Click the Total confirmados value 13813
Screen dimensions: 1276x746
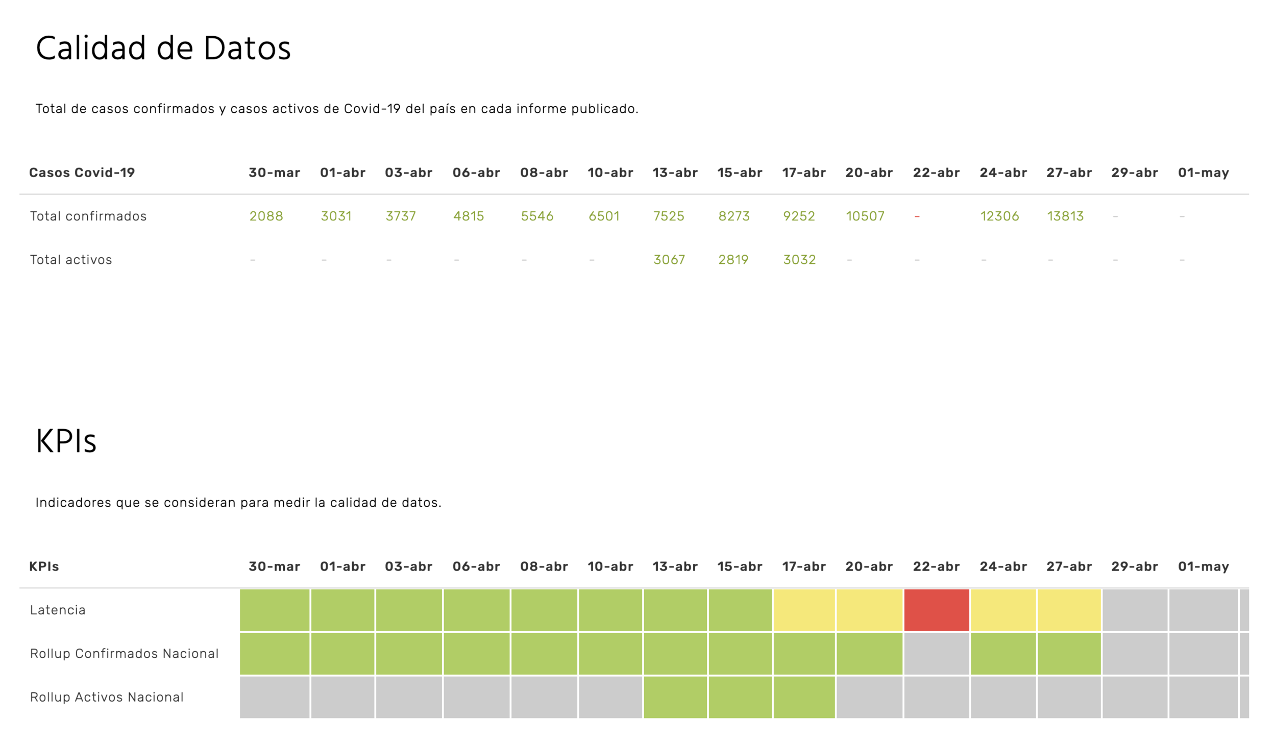1065,216
